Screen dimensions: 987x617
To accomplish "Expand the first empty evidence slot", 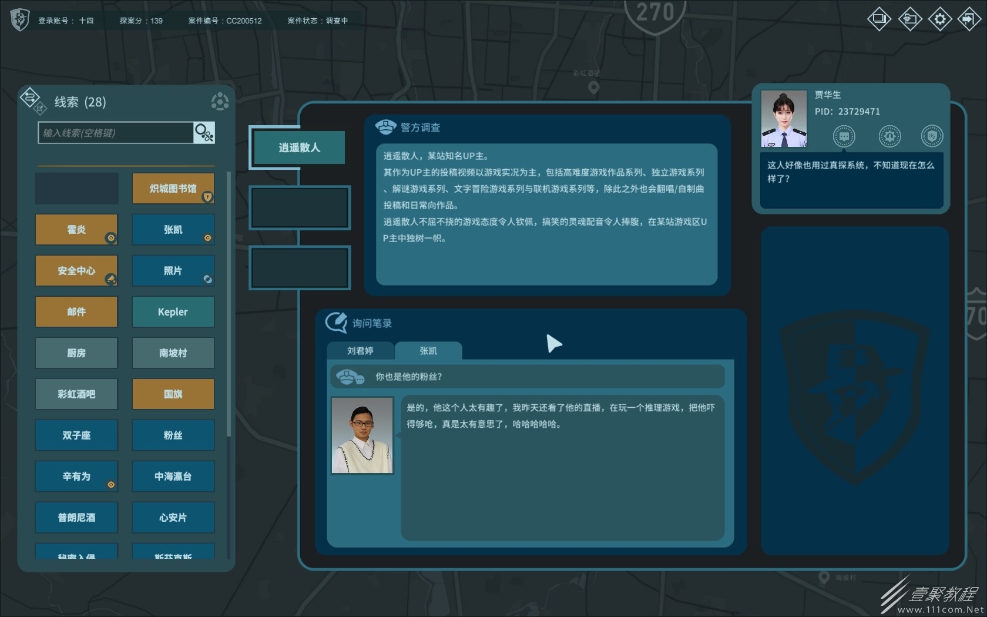I will (x=299, y=207).
